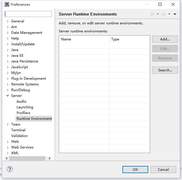Click the forward navigation arrow icon
Viewport: 182px width, 180px height.
(x=164, y=14)
